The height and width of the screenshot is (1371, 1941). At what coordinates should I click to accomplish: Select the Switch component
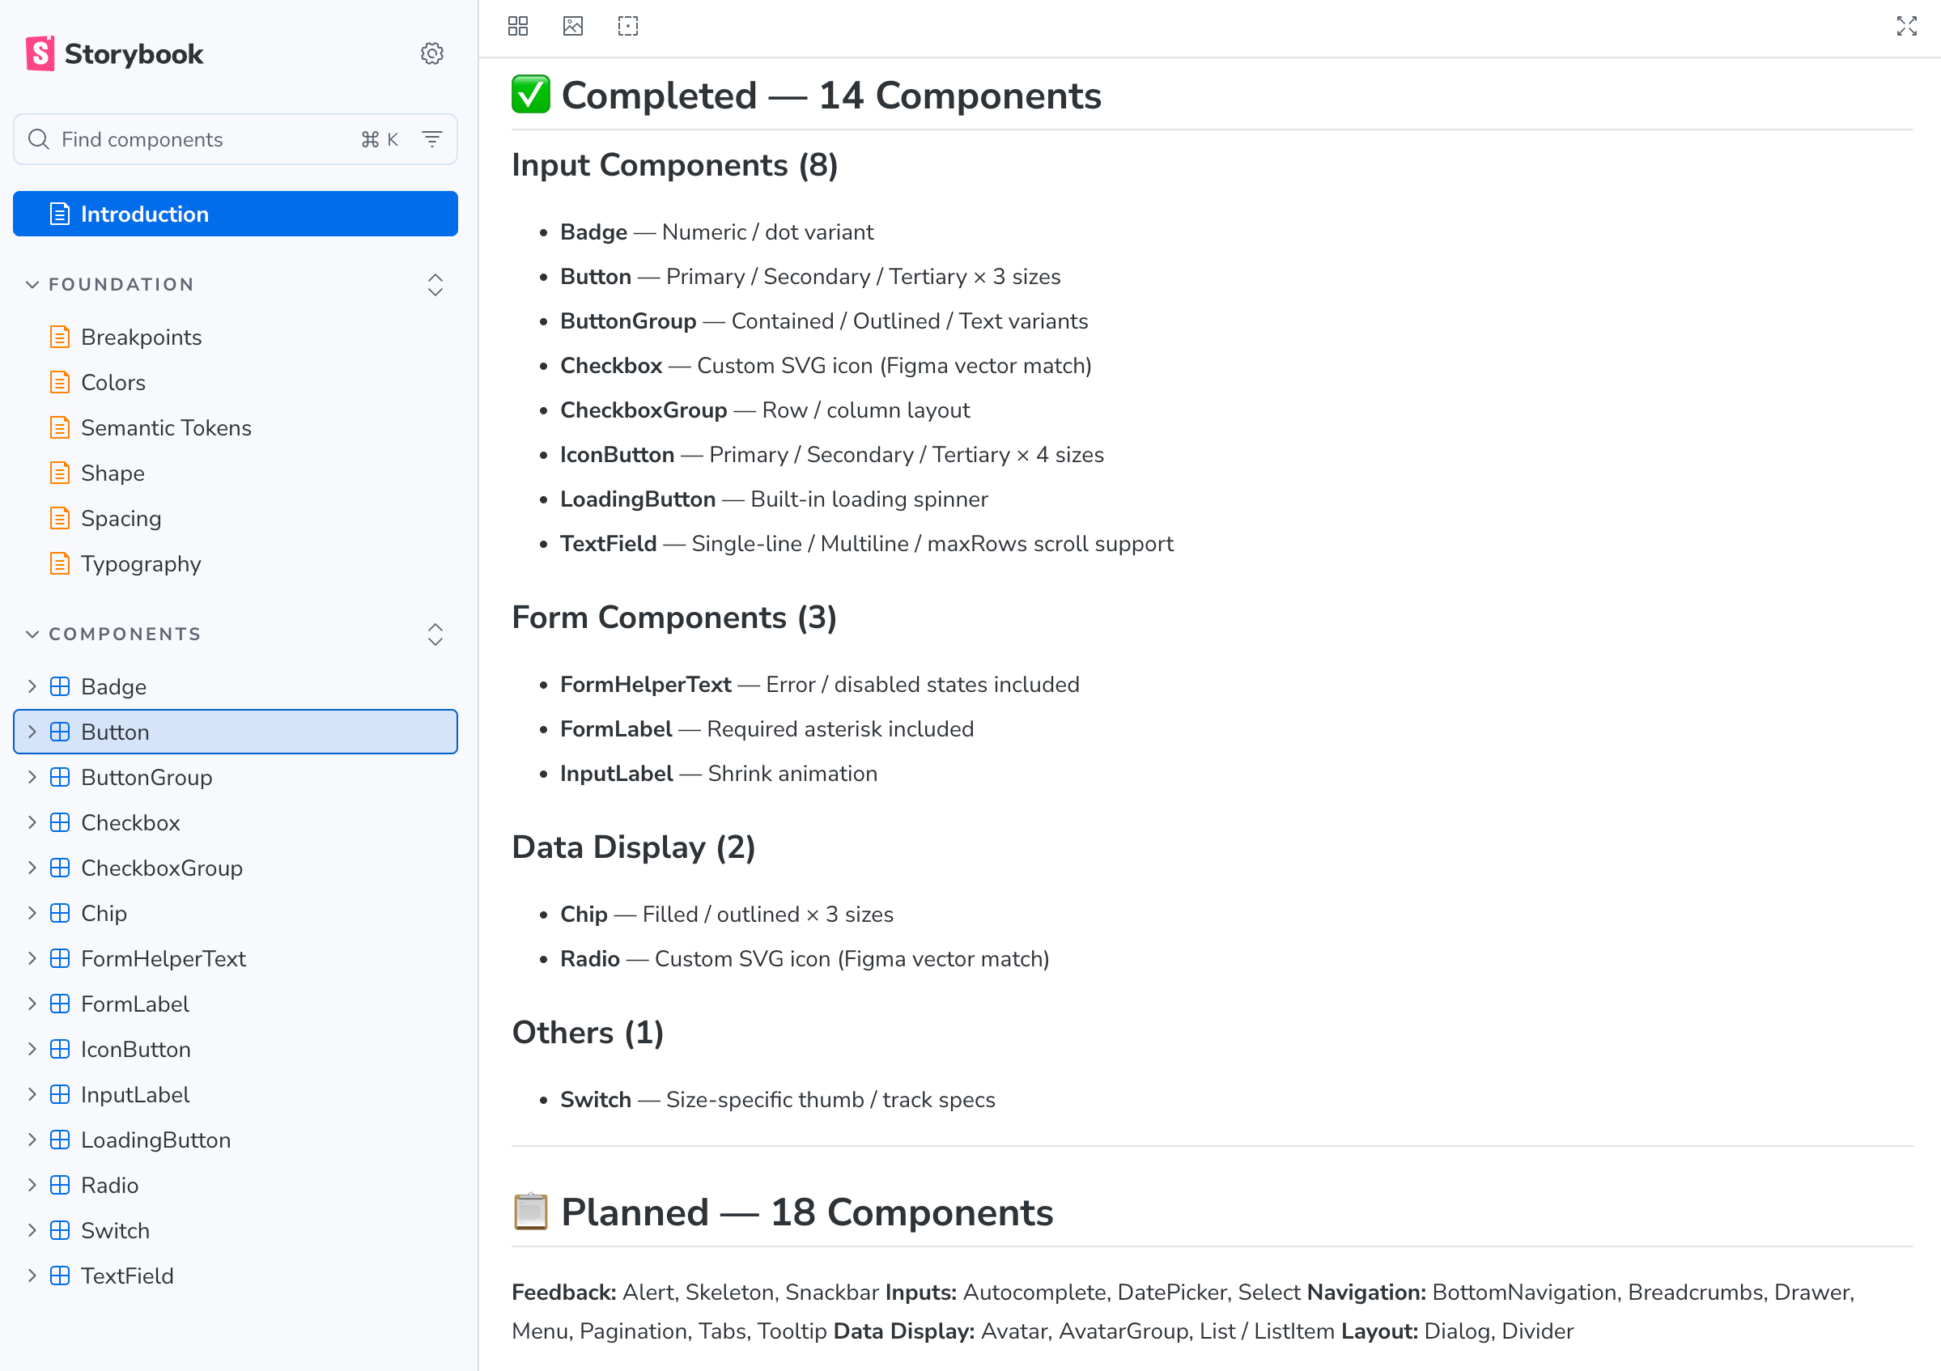coord(115,1231)
